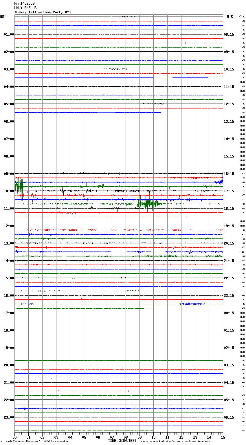This screenshot has width=246, height=445.
Task: Click the 21:15 UTC time label
Action: coord(229,261)
